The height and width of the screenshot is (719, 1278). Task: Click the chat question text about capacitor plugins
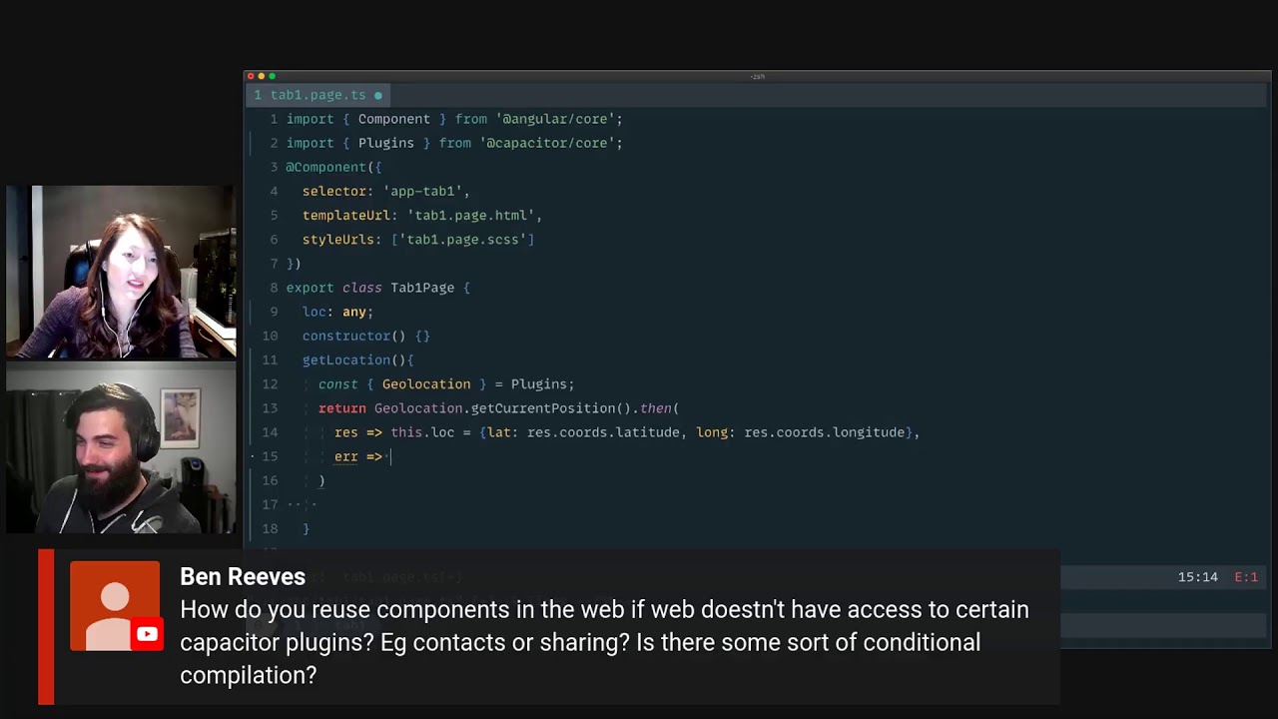604,642
